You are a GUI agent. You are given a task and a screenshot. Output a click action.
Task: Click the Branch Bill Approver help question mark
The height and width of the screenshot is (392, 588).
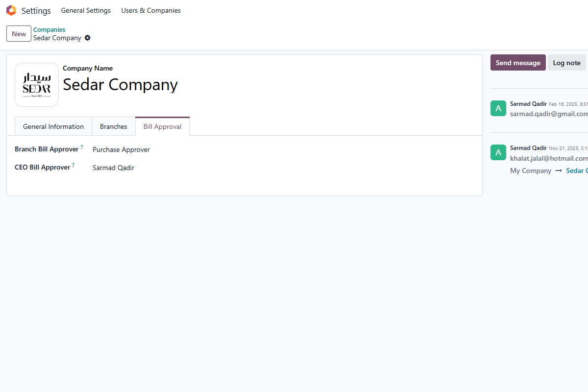[82, 146]
